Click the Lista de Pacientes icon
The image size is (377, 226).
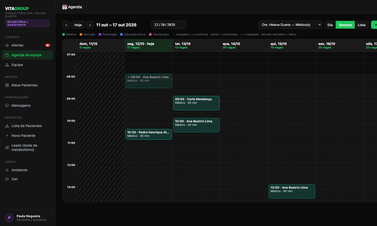(x=7, y=126)
